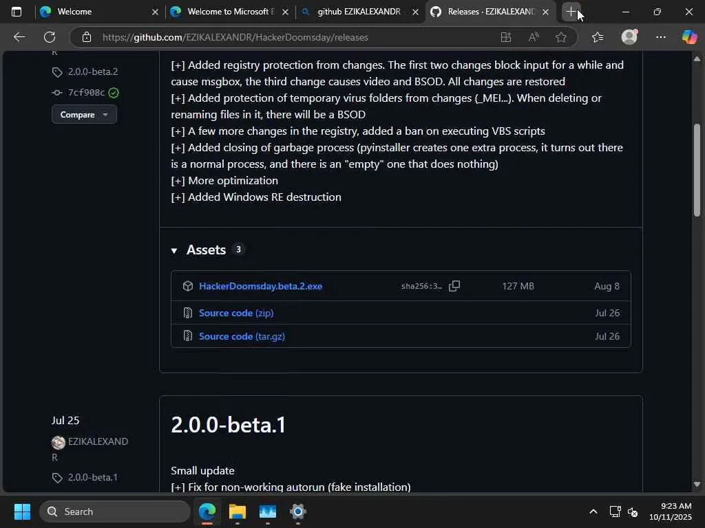Open the Photos app in taskbar
705x528 pixels.
[x=268, y=511]
